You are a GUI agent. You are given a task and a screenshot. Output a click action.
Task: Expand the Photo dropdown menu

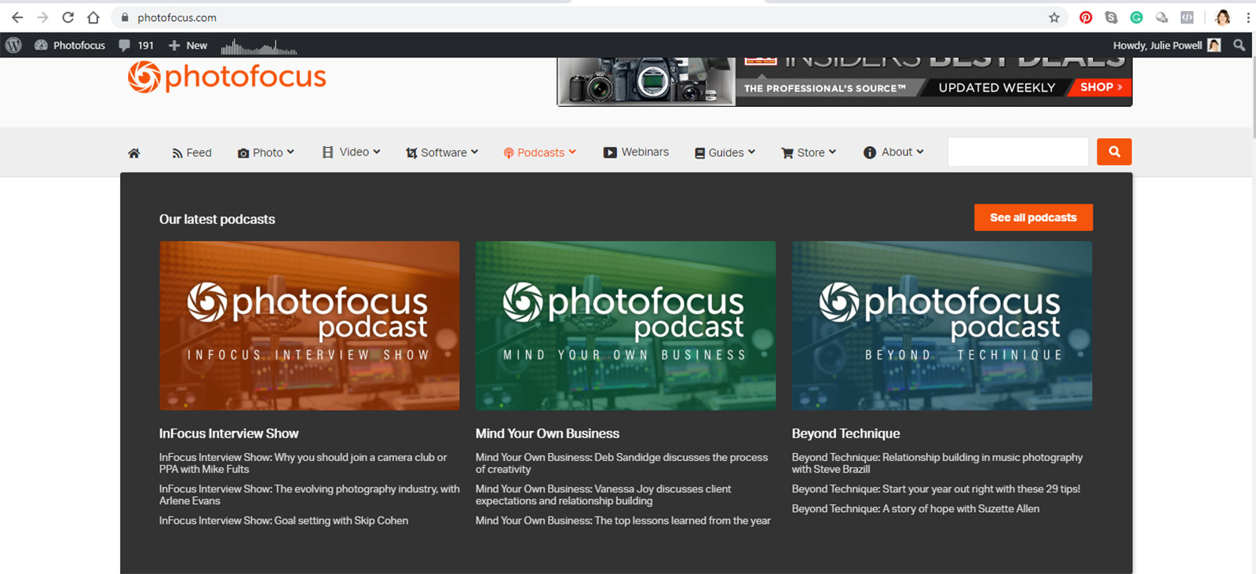[x=266, y=152]
